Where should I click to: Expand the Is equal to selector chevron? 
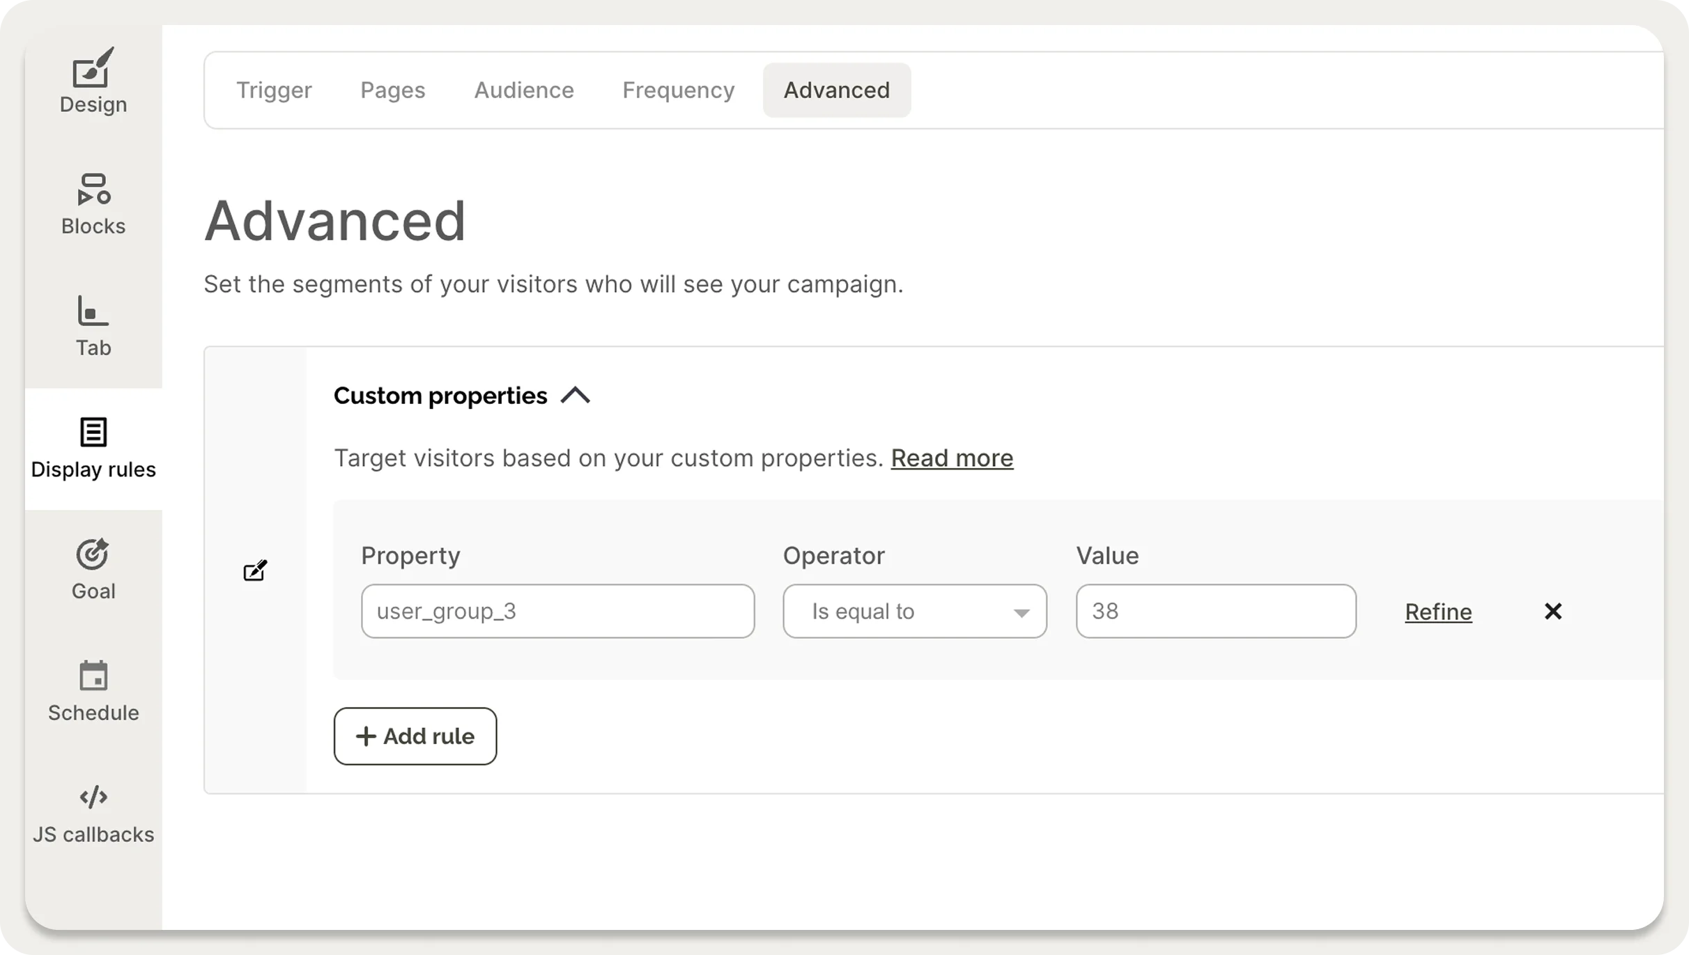pyautogui.click(x=1021, y=612)
